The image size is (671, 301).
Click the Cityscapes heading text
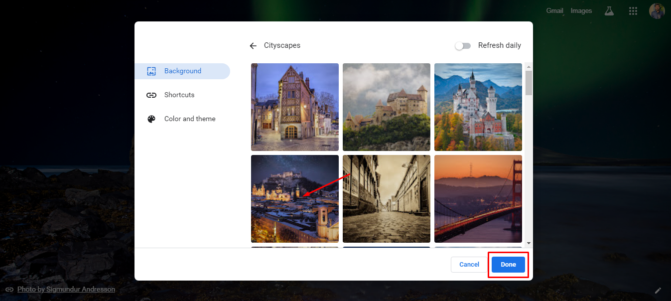coord(282,45)
